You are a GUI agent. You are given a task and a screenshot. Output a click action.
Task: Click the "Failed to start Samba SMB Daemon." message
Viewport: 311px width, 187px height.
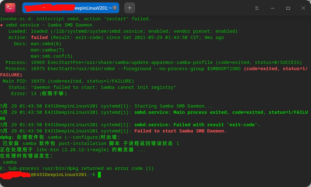(180, 131)
